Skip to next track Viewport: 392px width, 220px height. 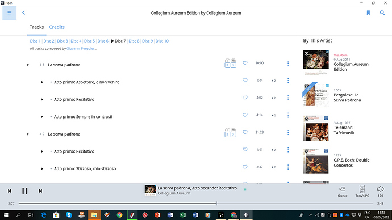(x=40, y=191)
